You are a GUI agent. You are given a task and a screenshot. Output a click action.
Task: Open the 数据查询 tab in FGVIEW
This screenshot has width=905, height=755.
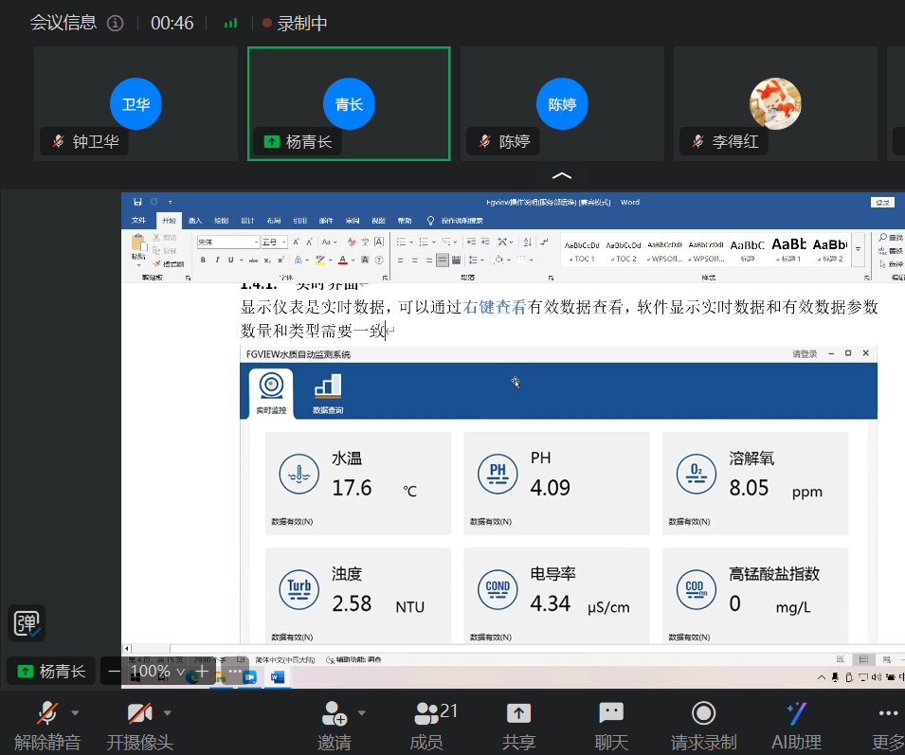coord(326,392)
